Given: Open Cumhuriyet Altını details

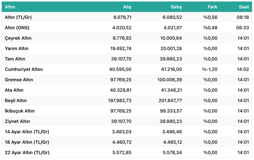Looking at the screenshot, I should (x=24, y=69).
